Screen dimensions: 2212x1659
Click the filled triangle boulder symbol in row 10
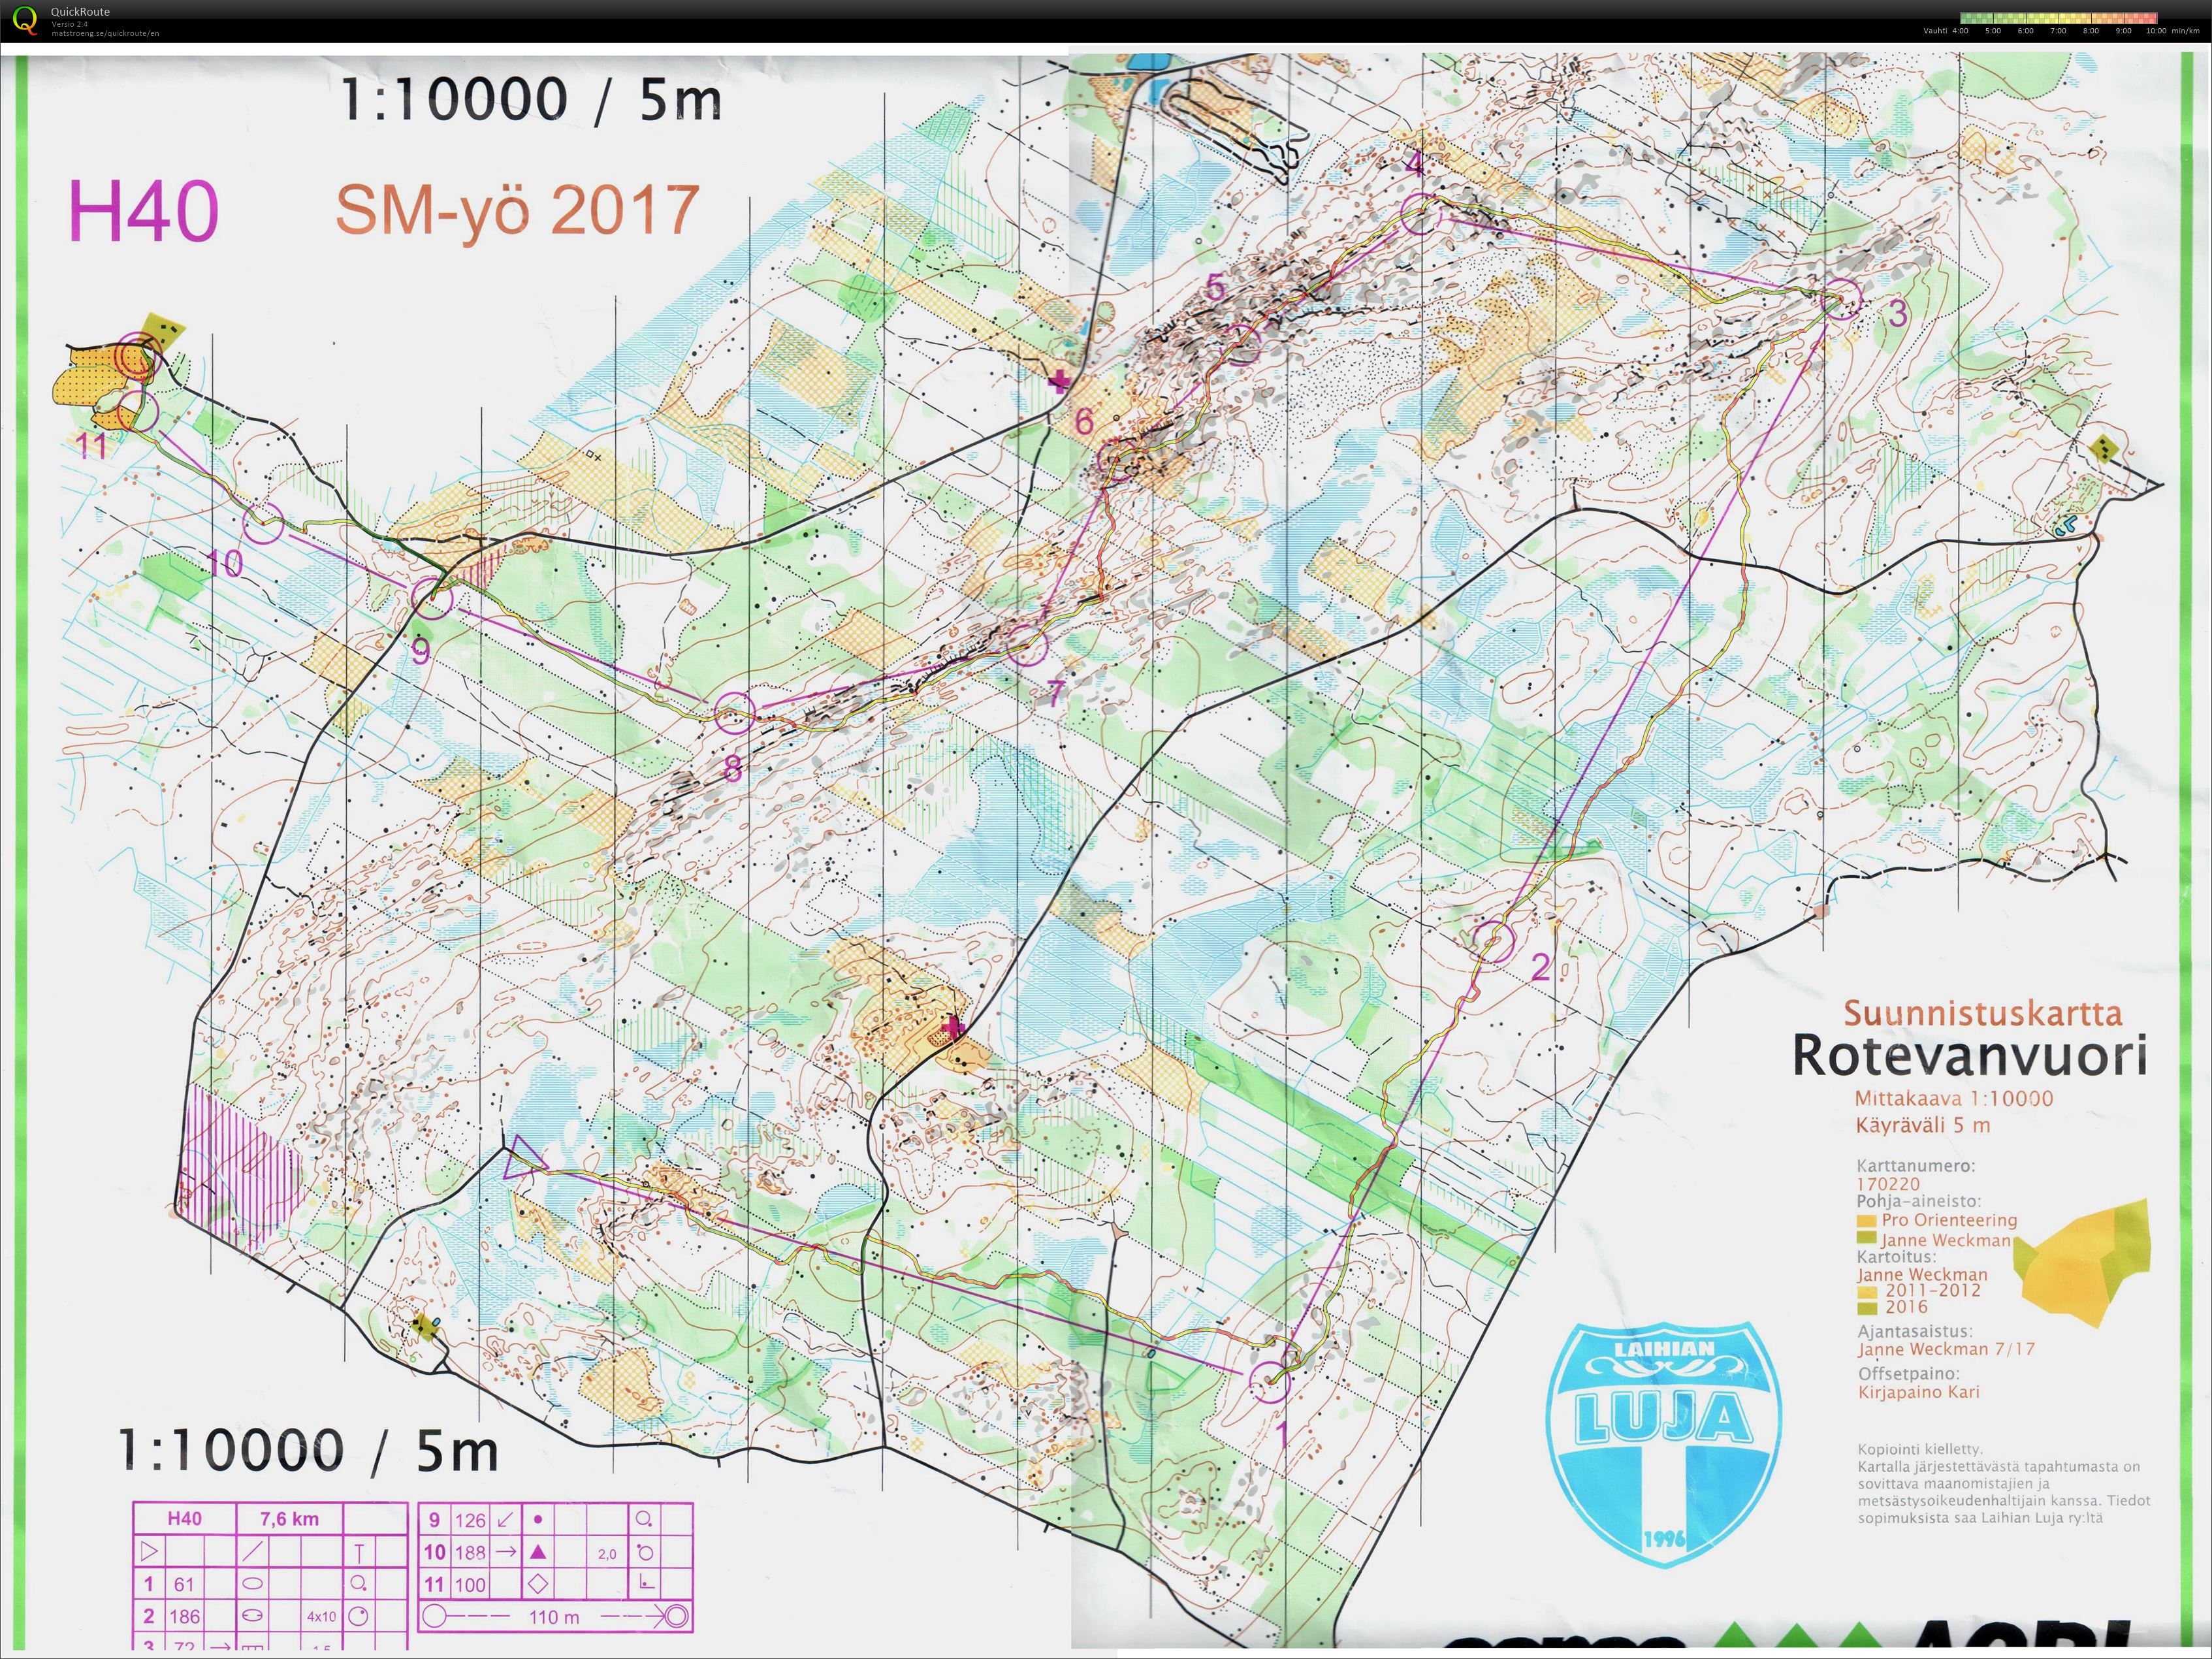pyautogui.click(x=538, y=1552)
